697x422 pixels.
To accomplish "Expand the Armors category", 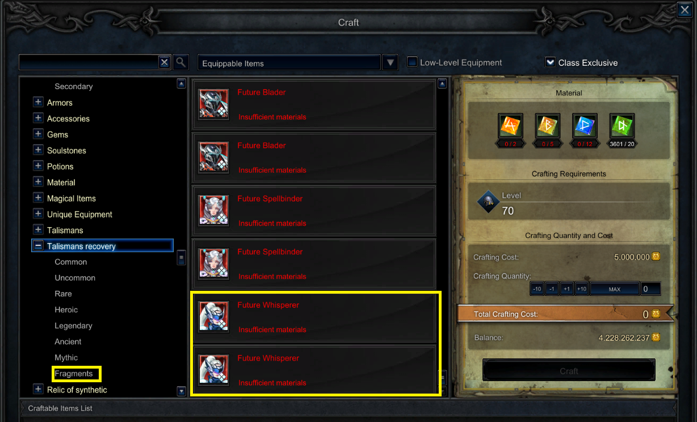I will [x=38, y=102].
